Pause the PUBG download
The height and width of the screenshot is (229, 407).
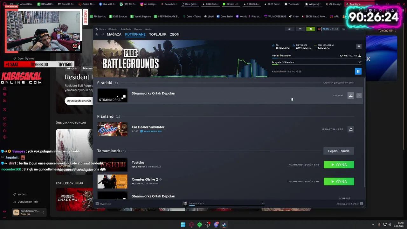tap(358, 71)
